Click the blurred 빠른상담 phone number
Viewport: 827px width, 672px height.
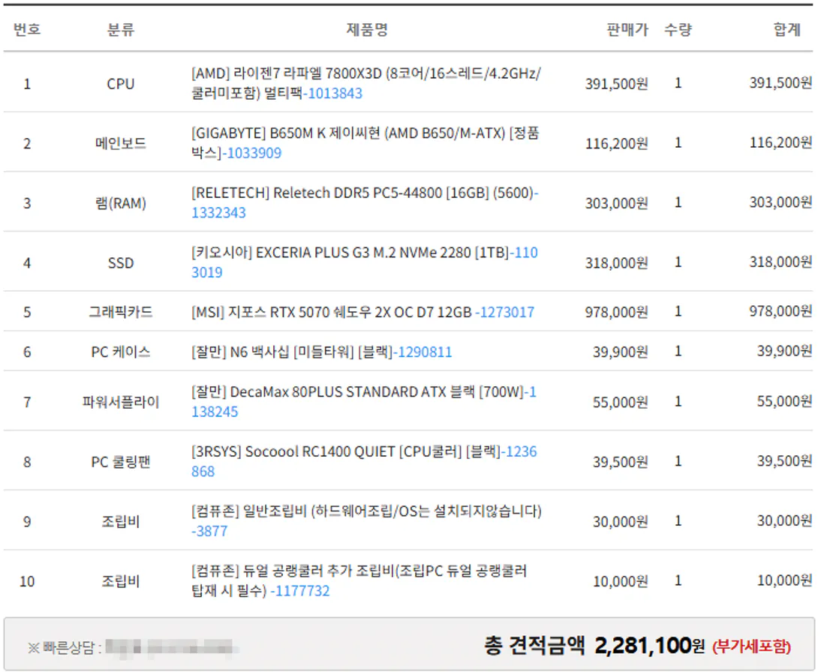coord(172,646)
